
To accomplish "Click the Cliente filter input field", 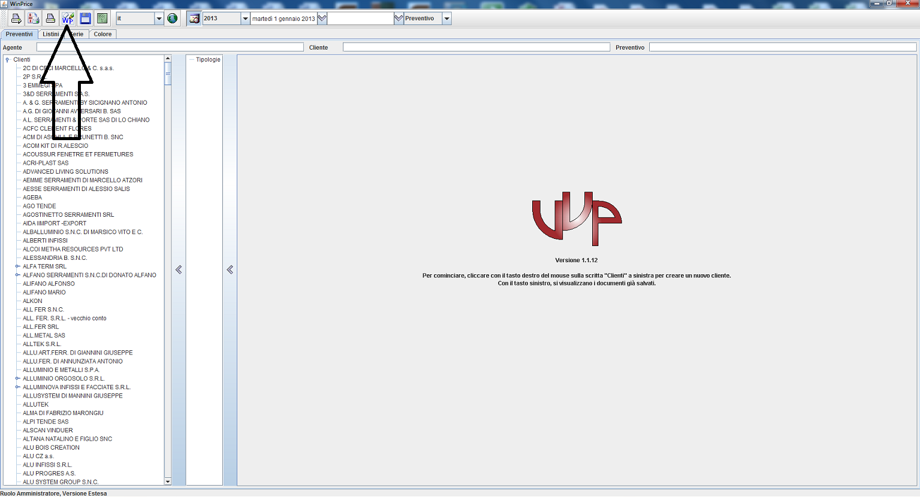I will pos(476,47).
